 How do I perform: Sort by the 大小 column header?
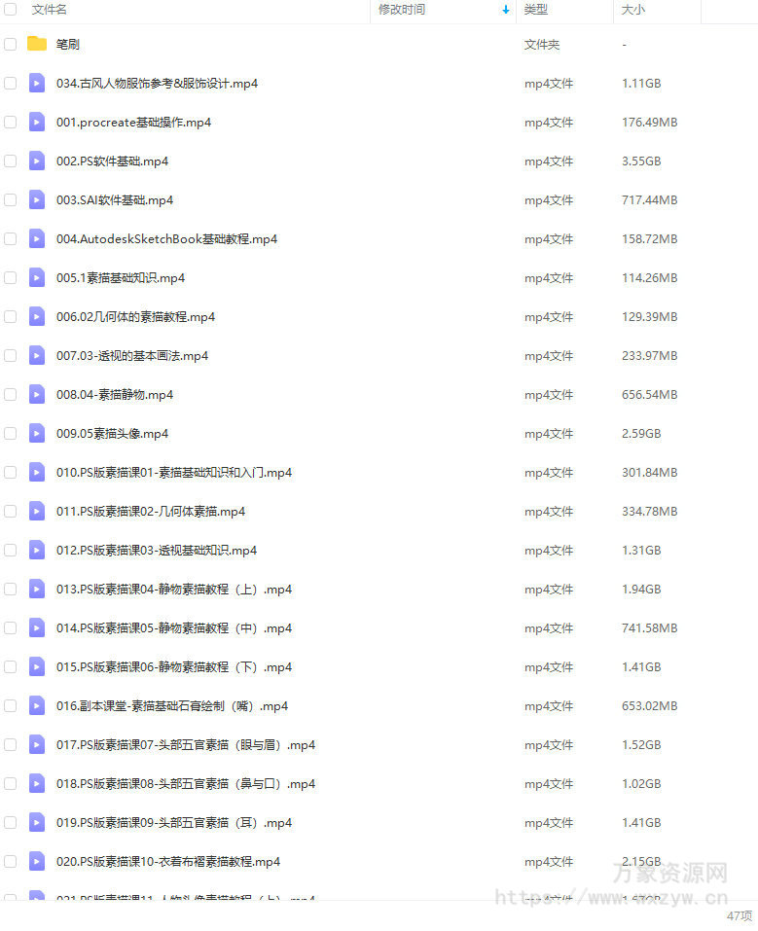click(x=633, y=10)
